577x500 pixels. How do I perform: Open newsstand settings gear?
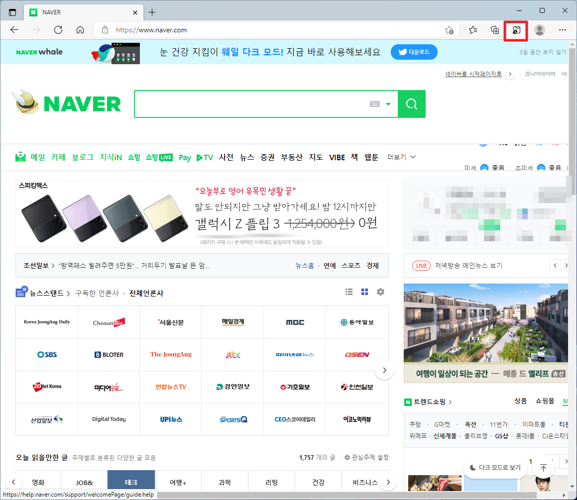[380, 292]
